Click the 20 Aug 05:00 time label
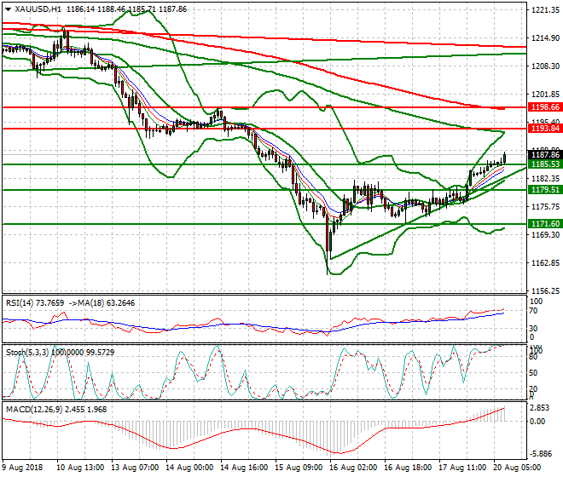563x477 pixels. (517, 468)
